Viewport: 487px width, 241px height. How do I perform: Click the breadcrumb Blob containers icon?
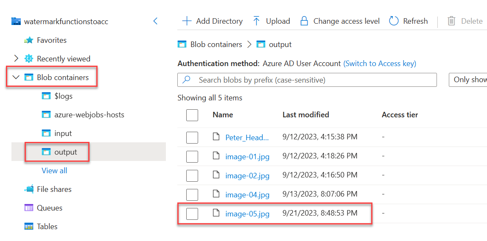182,44
